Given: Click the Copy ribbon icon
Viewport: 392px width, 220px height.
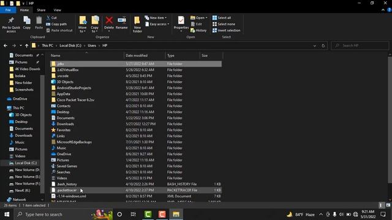Looking at the screenshot, I should click(27, 23).
